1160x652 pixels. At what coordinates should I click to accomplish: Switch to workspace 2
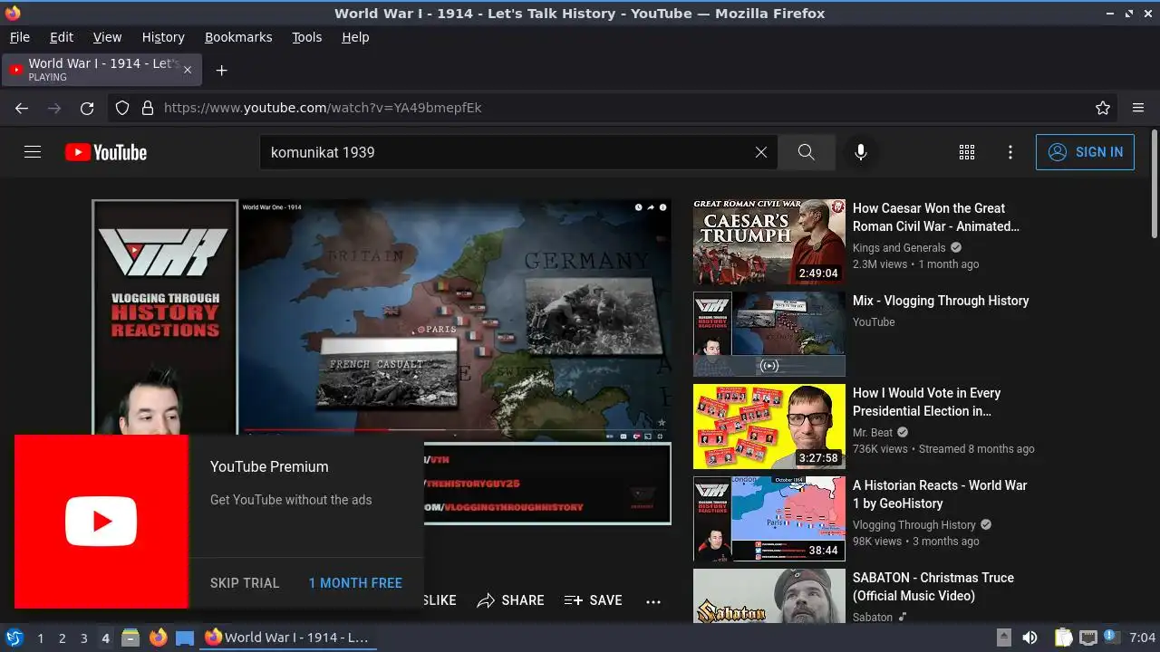click(62, 638)
